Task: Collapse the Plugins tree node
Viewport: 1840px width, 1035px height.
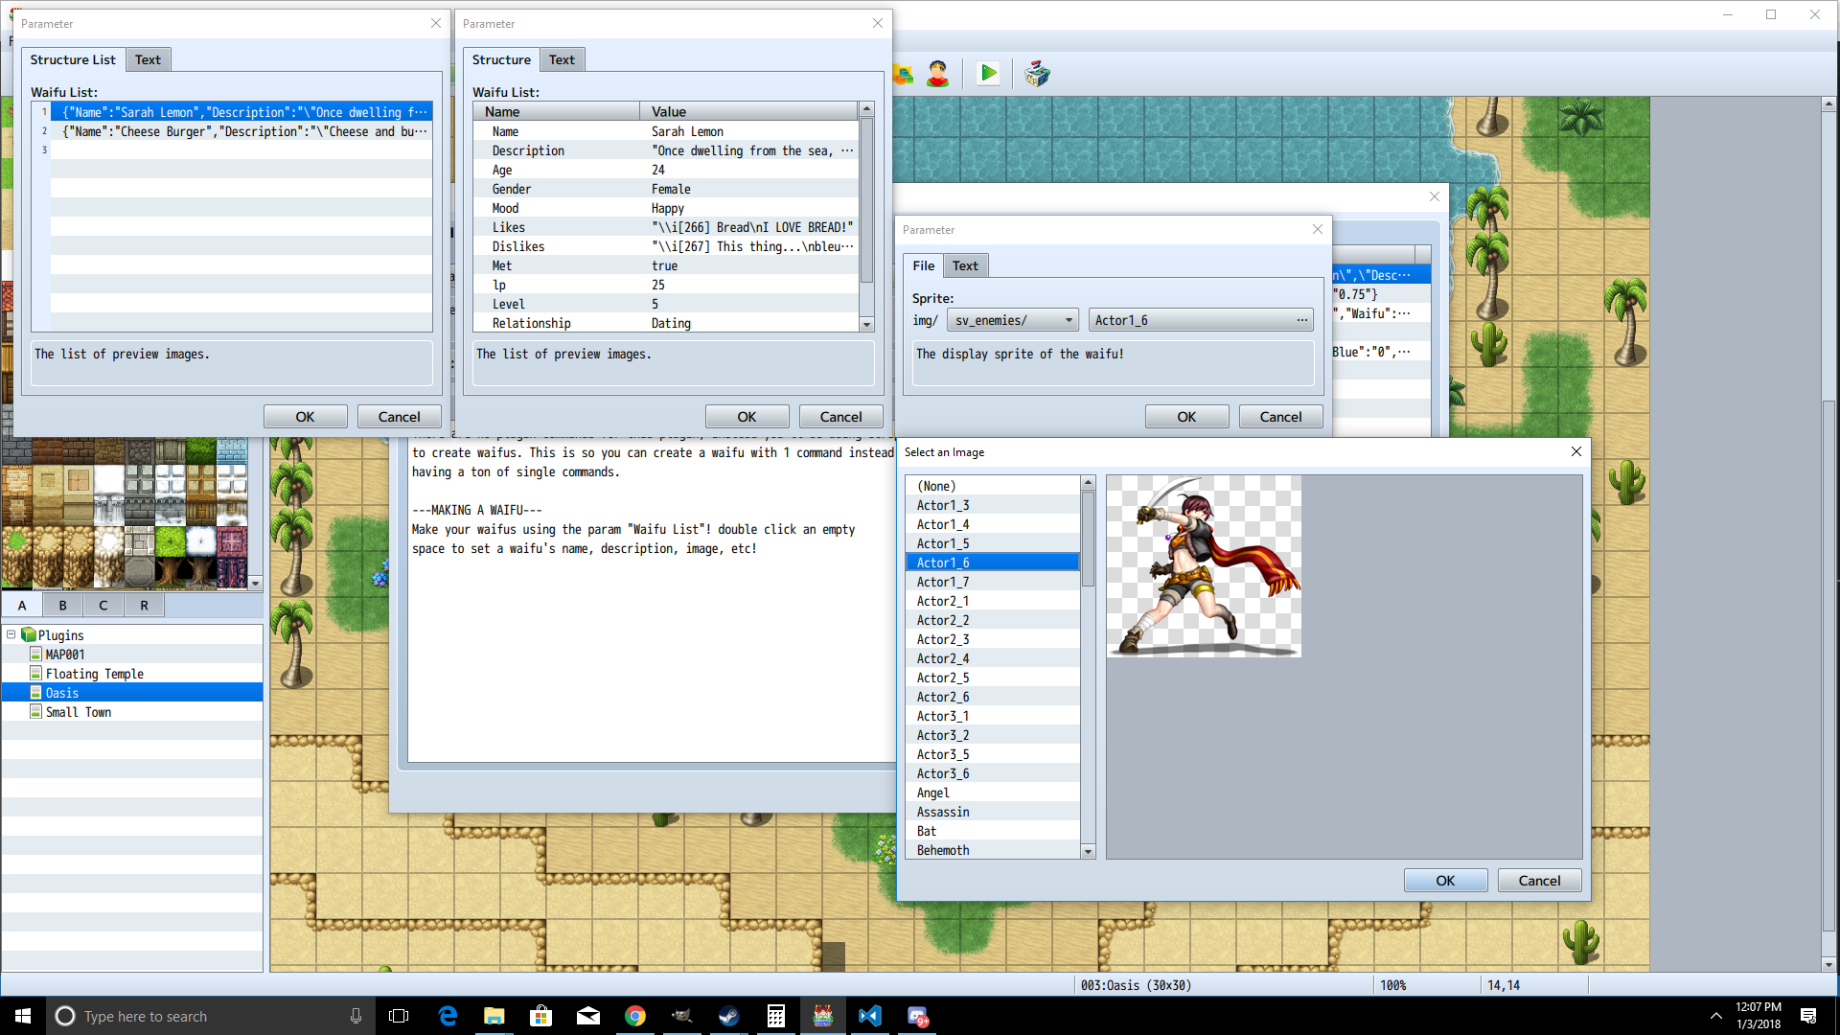Action: click(11, 634)
